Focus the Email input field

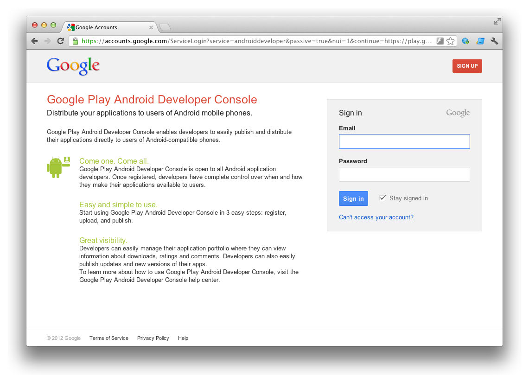point(404,141)
